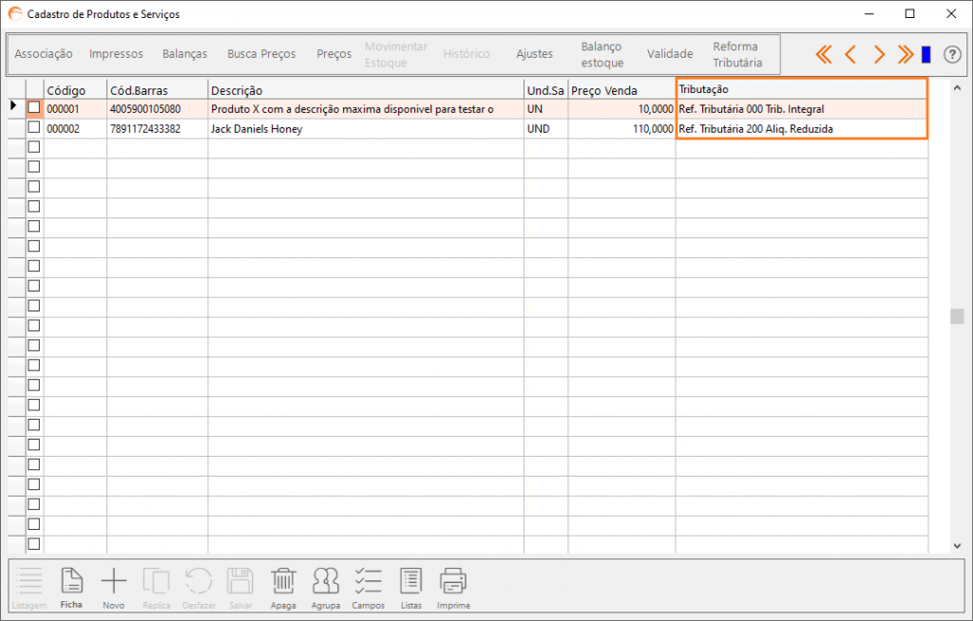Click the Novo plus icon

coord(113,581)
